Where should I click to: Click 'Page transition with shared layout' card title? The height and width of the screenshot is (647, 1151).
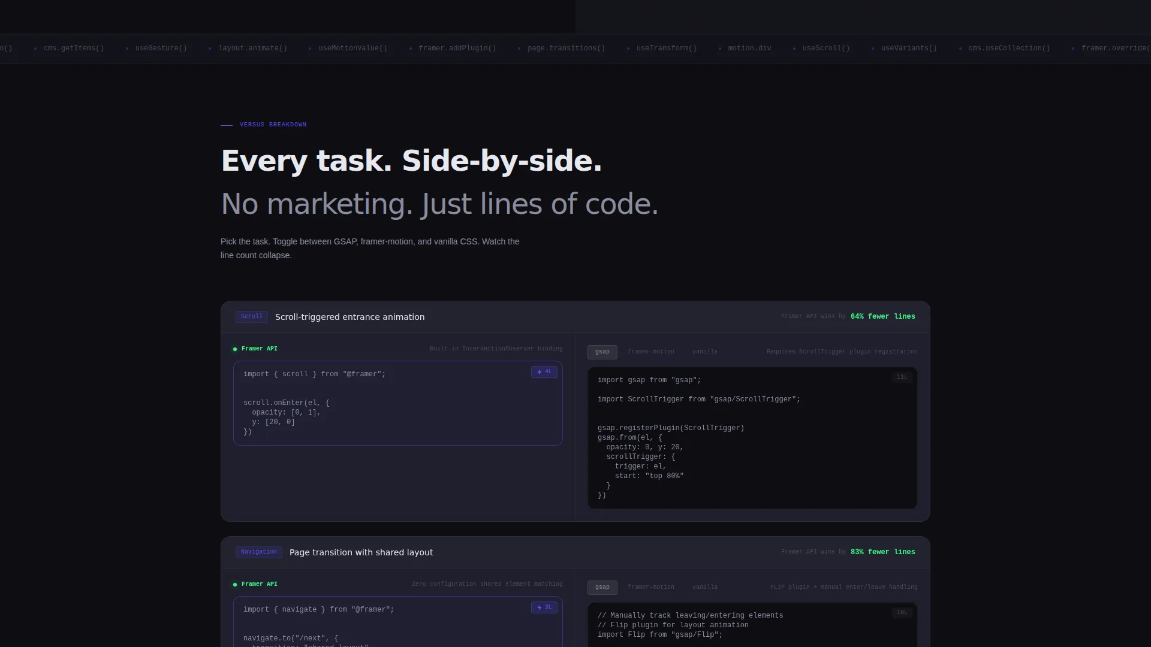(361, 552)
